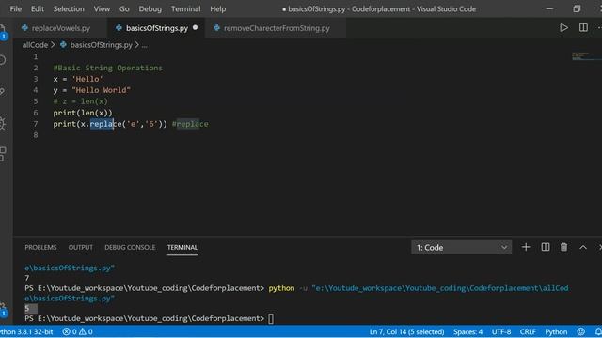Screen dimensions: 602x338
Task: Switch to the replaceVowels.py tab
Action: coord(60,28)
